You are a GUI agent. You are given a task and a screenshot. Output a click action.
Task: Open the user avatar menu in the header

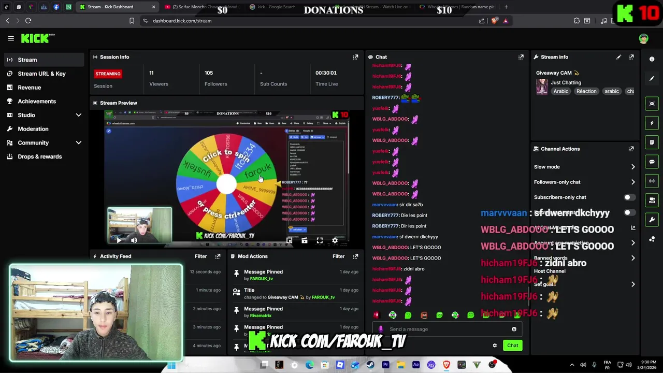click(x=643, y=38)
